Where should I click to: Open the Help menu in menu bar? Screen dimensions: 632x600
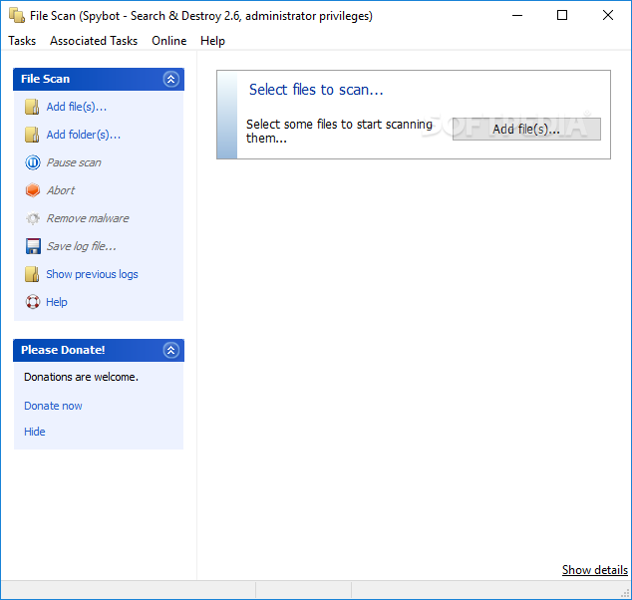pos(212,41)
